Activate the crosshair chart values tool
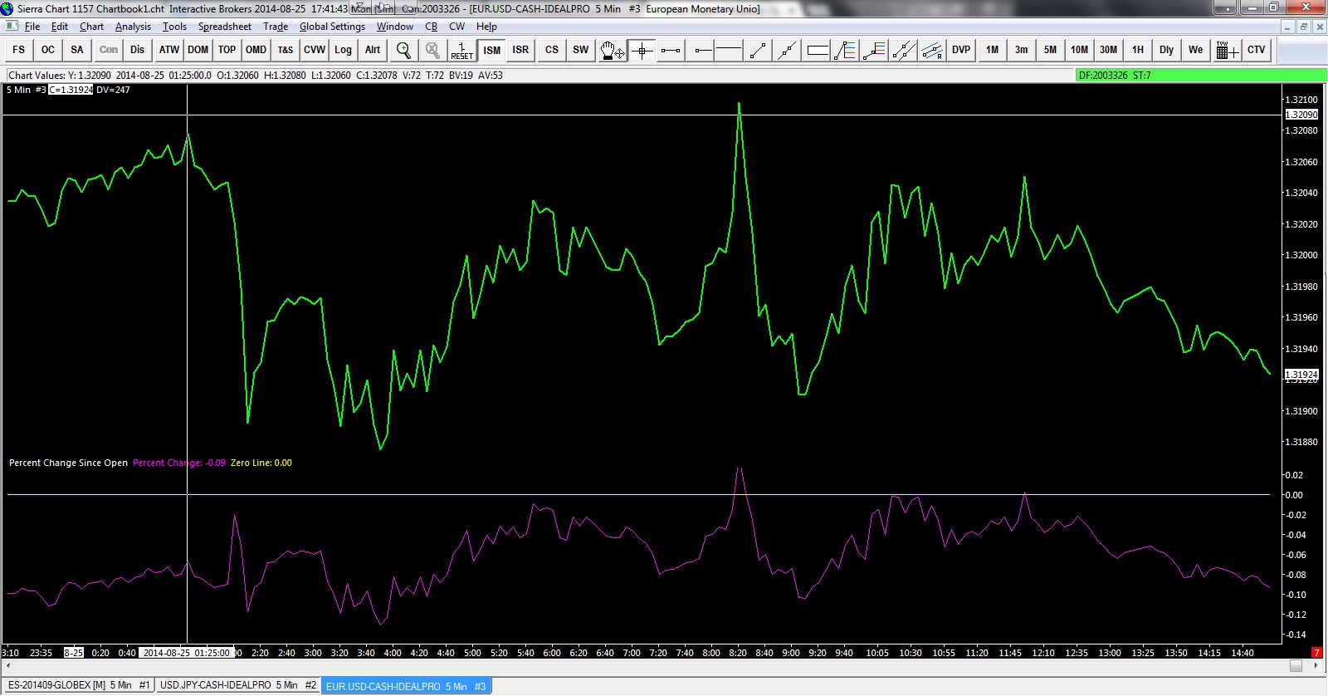1328x696 pixels. 642,50
